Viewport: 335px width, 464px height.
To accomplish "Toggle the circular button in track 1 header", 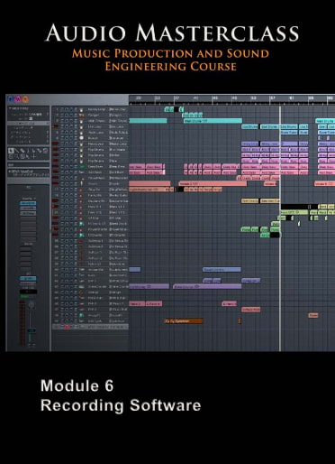I will 67,109.
